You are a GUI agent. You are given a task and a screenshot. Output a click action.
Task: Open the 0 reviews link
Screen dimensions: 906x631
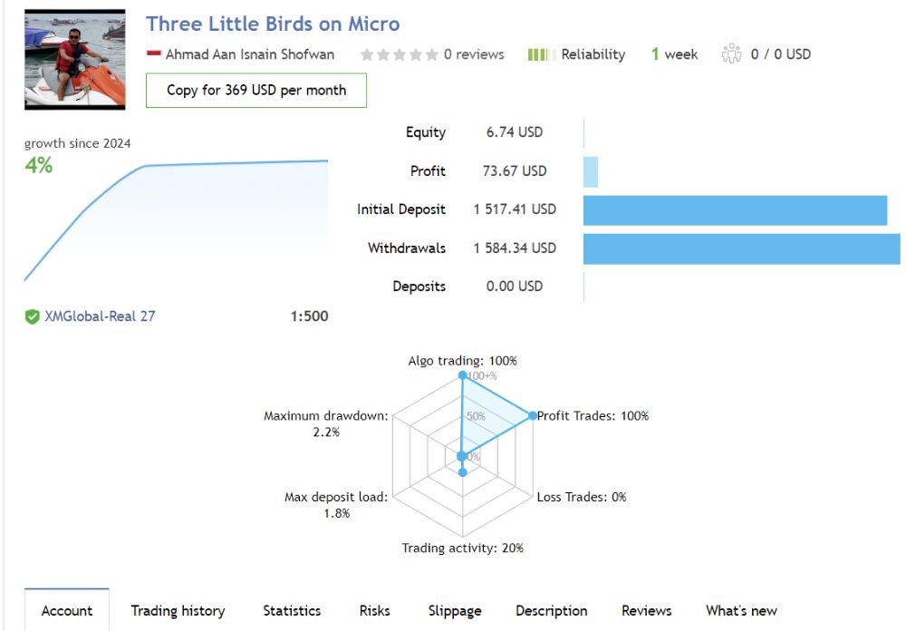pos(473,54)
